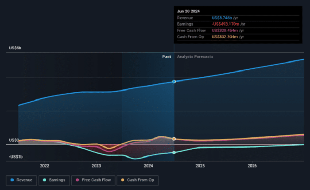Toggle the Revenue series in legend
310x190 pixels.
click(x=21, y=180)
